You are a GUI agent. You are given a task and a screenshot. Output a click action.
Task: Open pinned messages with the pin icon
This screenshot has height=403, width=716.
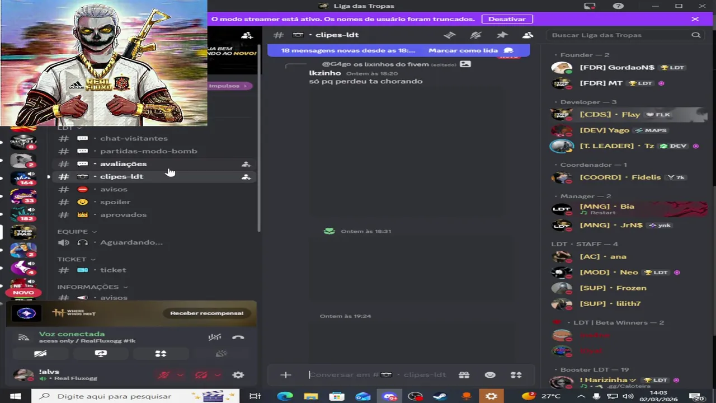[x=502, y=35]
